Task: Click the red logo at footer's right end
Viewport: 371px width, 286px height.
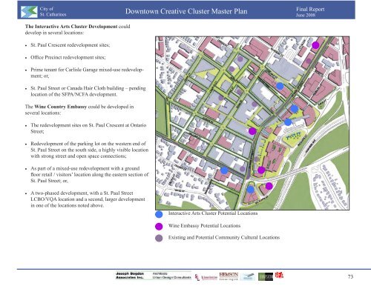Action: coord(279,275)
